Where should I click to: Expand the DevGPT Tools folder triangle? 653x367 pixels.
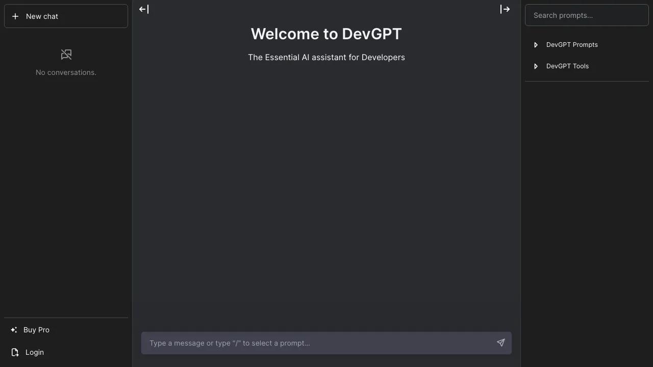tap(536, 66)
